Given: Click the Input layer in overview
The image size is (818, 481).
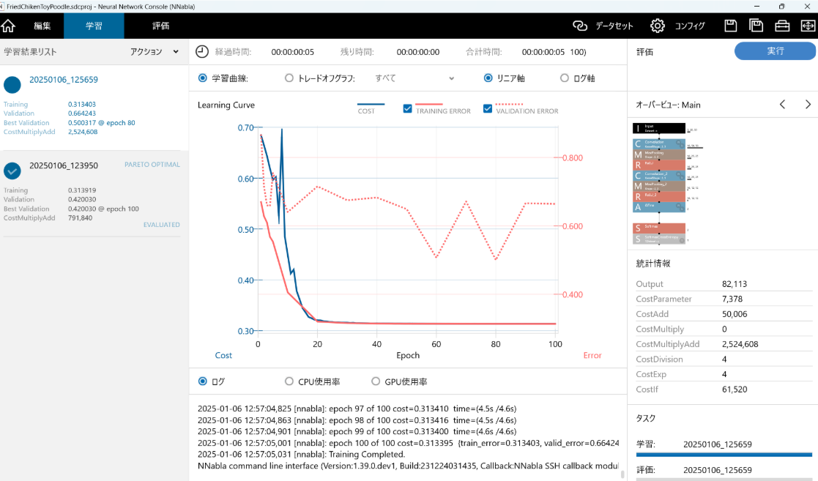Looking at the screenshot, I should (659, 128).
